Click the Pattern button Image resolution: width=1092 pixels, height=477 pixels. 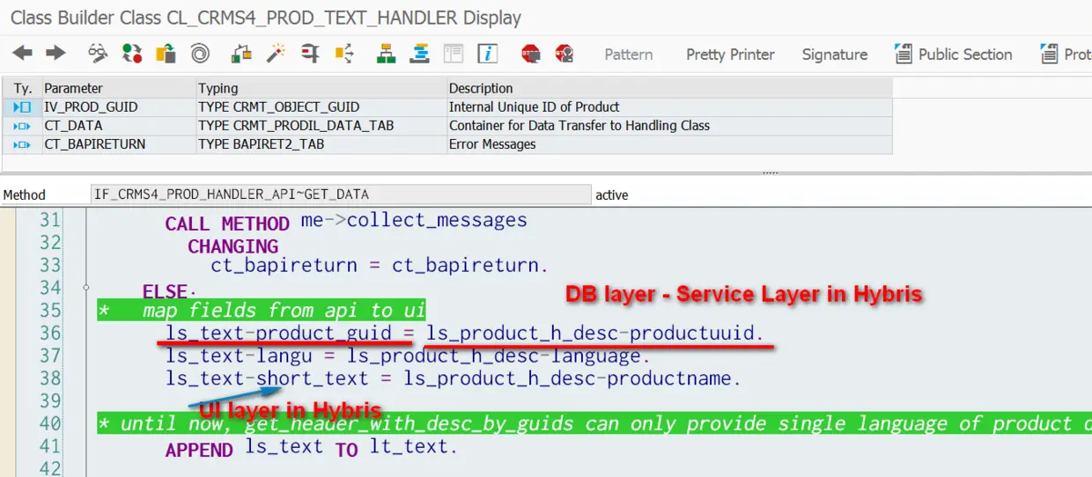click(x=629, y=55)
